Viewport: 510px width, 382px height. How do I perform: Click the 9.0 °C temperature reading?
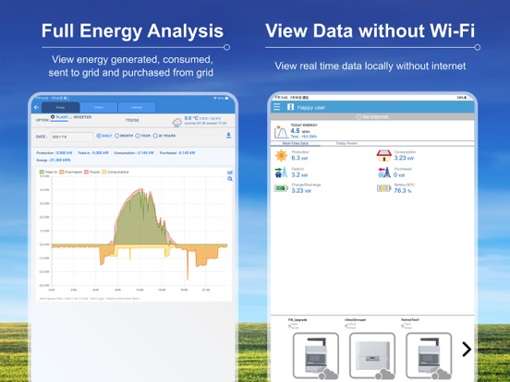191,118
